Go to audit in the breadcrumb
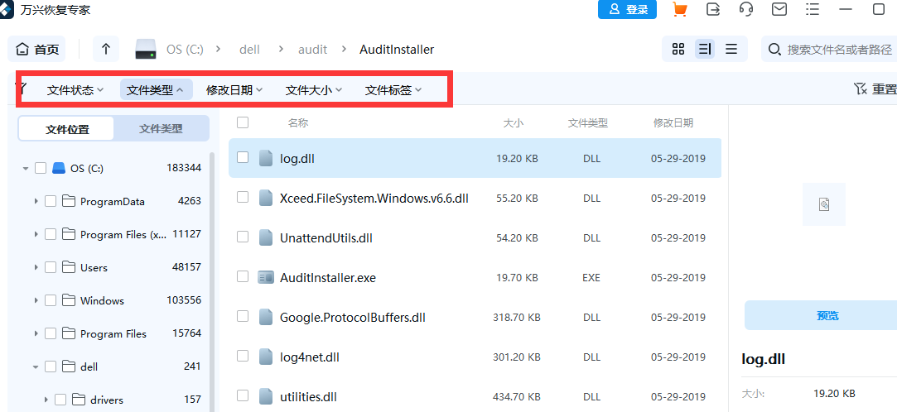The width and height of the screenshot is (897, 412). click(312, 50)
